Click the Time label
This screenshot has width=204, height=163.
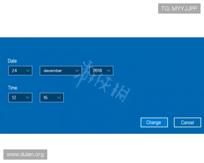click(x=13, y=88)
